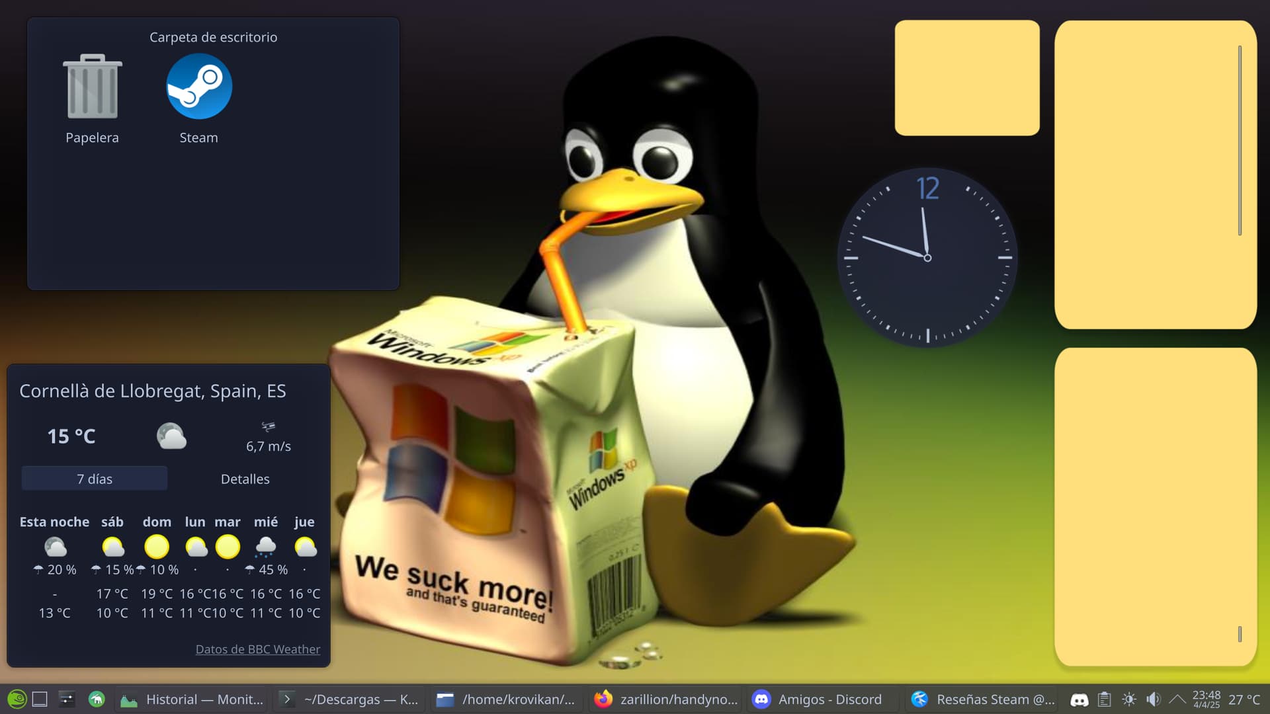Open the green elephant app in the taskbar
Screen dimensions: 1270x714
coord(97,699)
